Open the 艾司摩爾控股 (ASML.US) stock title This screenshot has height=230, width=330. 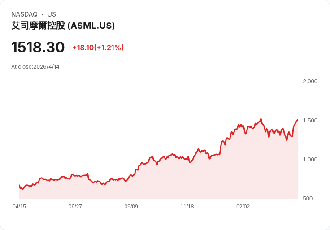pos(63,26)
